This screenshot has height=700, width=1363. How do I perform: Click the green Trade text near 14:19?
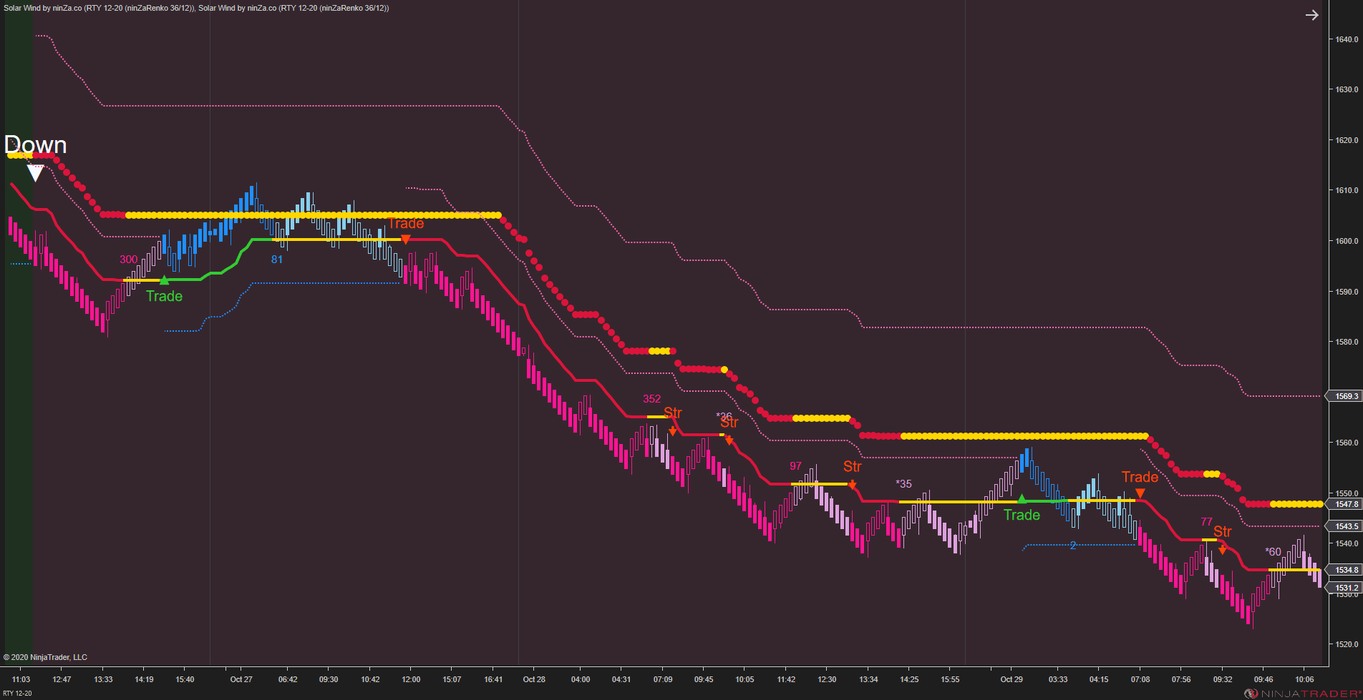[x=164, y=296]
